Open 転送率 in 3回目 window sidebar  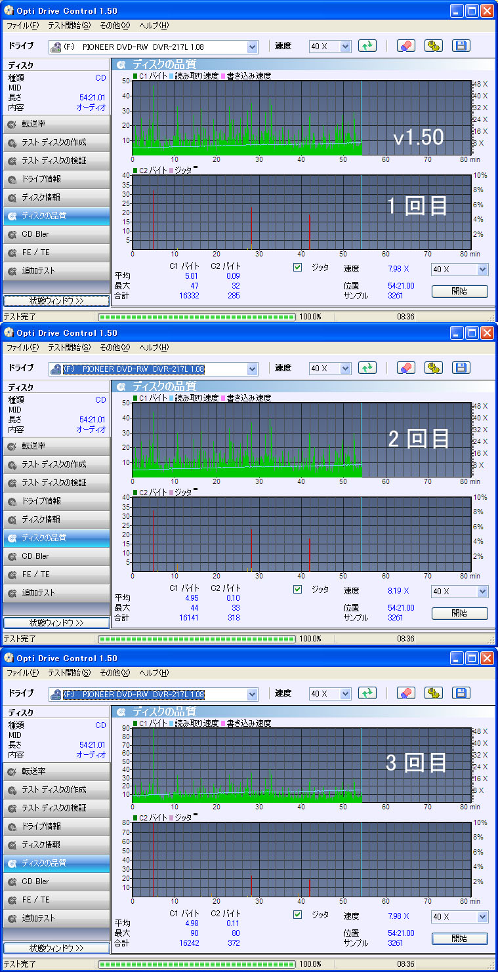click(x=56, y=771)
